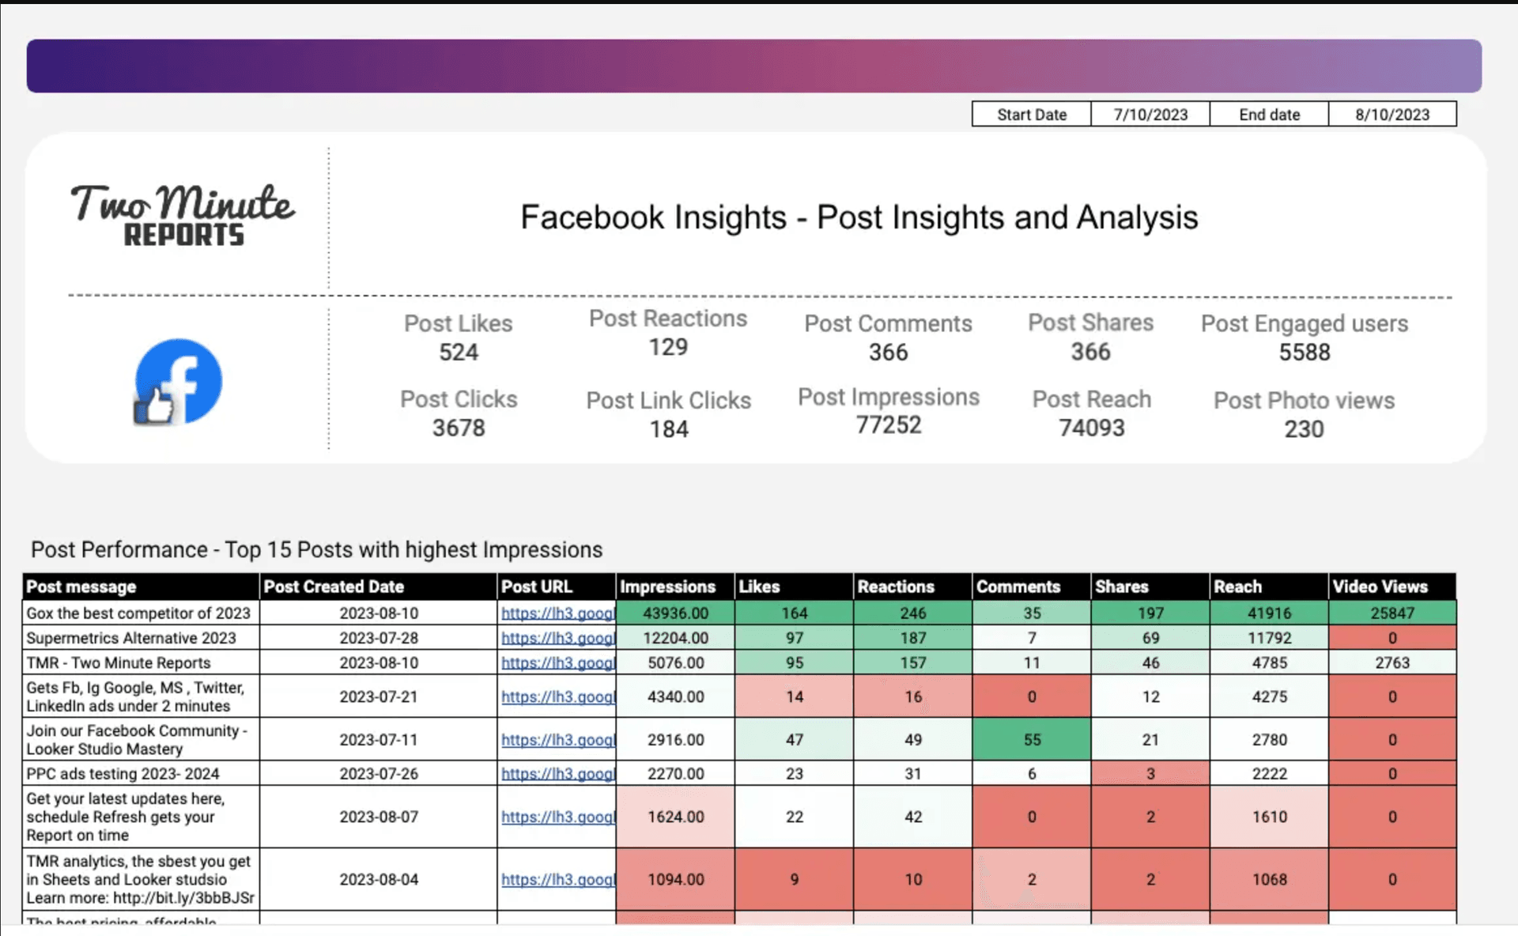Select the End date value 8/10/2023
The height and width of the screenshot is (936, 1518).
click(x=1392, y=114)
